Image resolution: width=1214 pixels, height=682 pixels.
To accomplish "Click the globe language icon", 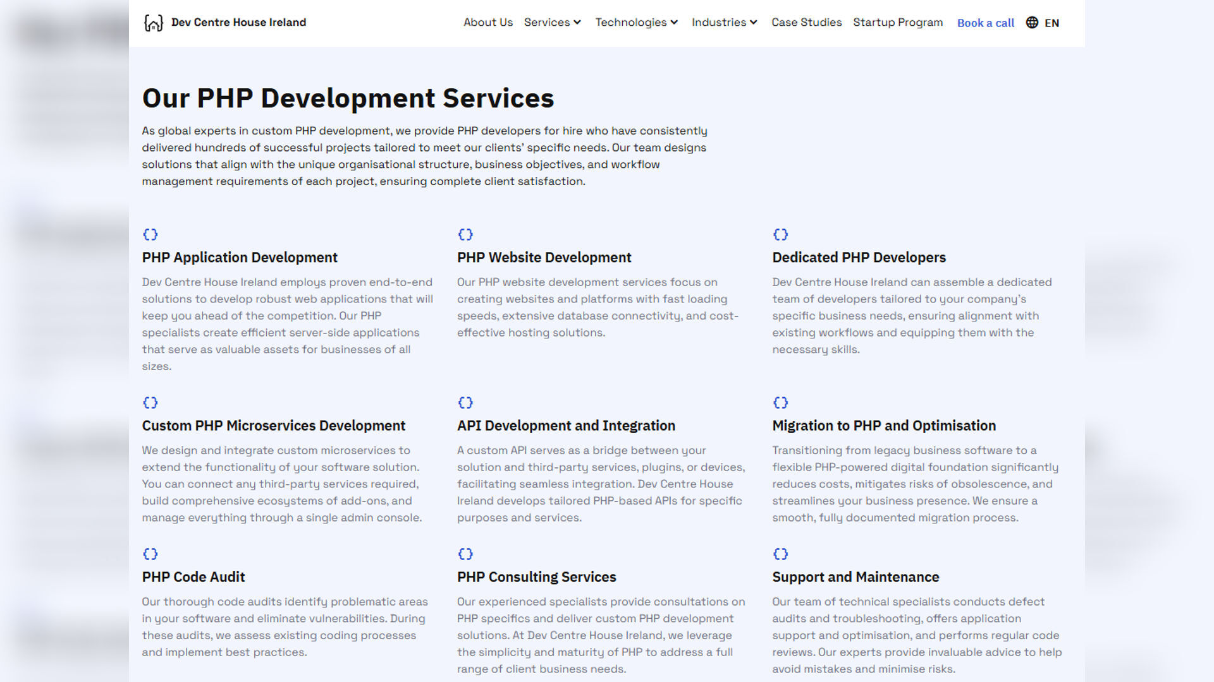I will [x=1031, y=23].
